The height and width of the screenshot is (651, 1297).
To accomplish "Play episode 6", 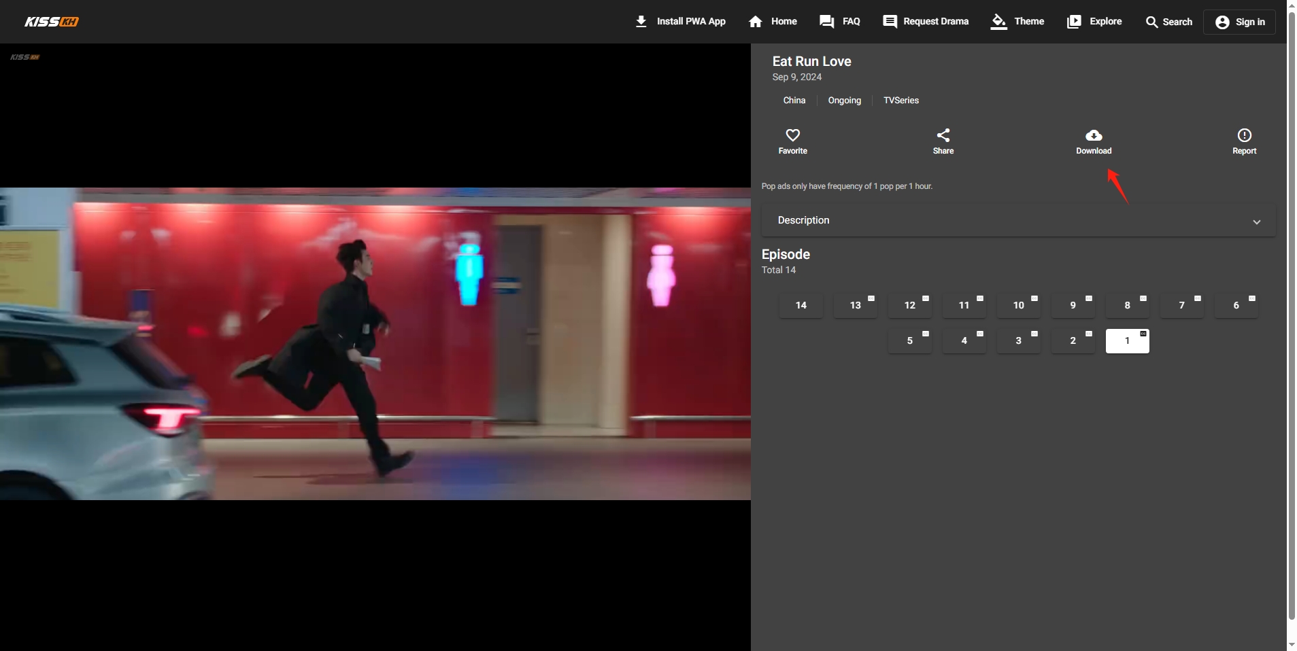I will (1236, 305).
